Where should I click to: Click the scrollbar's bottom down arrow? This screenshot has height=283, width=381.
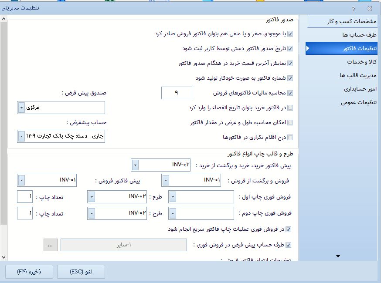point(3,257)
